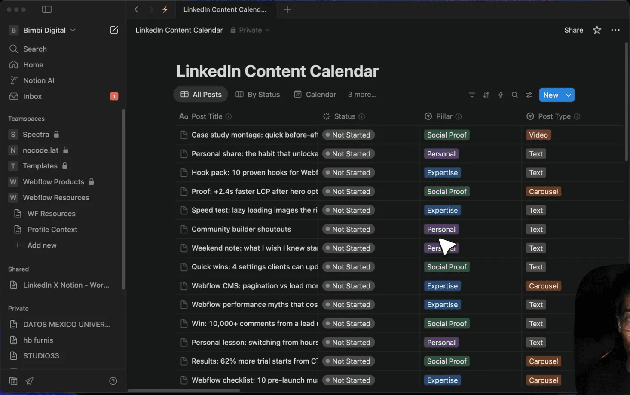
Task: Star this page as favorite
Action: [597, 30]
